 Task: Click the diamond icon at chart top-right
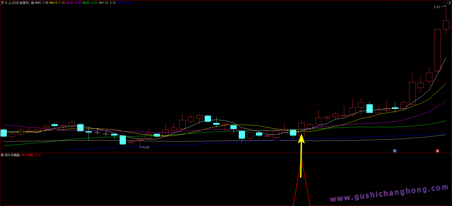tap(444, 3)
